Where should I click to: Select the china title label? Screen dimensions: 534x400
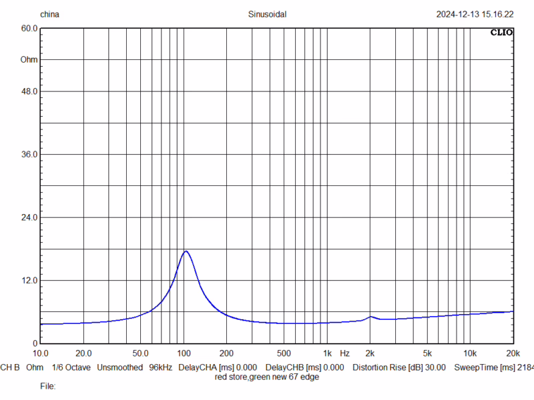coord(49,14)
